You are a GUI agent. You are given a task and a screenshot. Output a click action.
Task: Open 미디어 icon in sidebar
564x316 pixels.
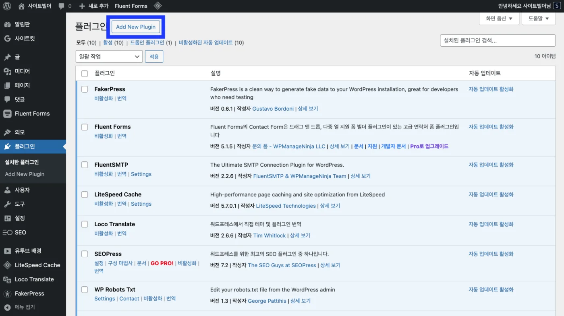pyautogui.click(x=7, y=71)
